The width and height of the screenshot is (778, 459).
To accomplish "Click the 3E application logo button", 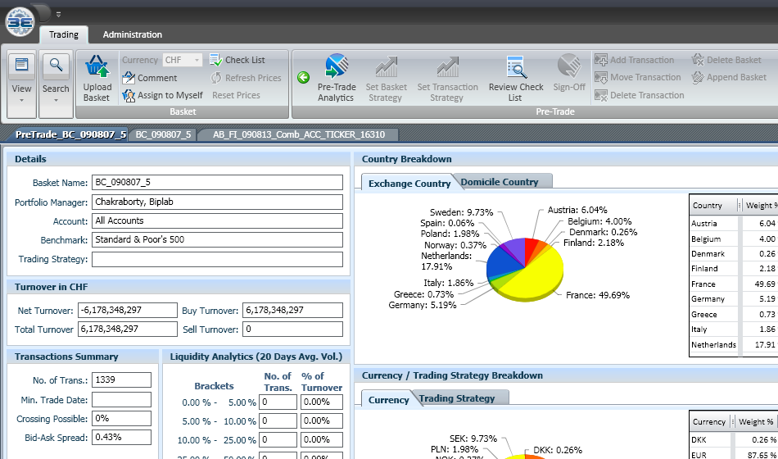I will tap(20, 22).
